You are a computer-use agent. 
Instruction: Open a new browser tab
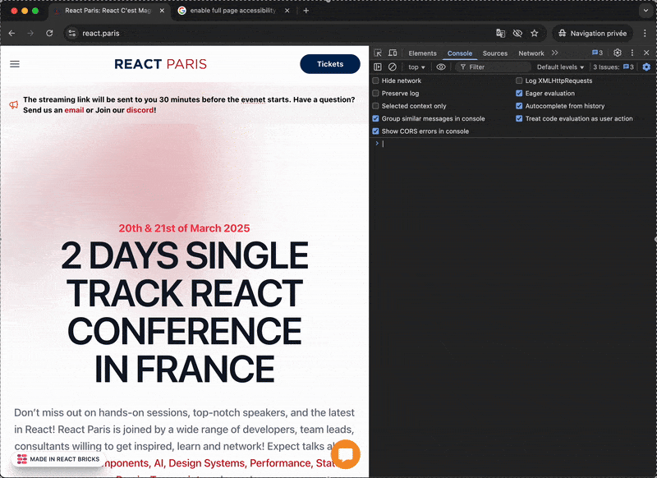(x=306, y=11)
